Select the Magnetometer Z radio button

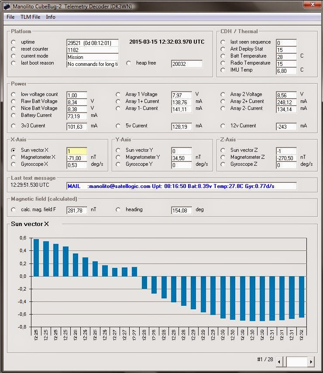[223, 157]
